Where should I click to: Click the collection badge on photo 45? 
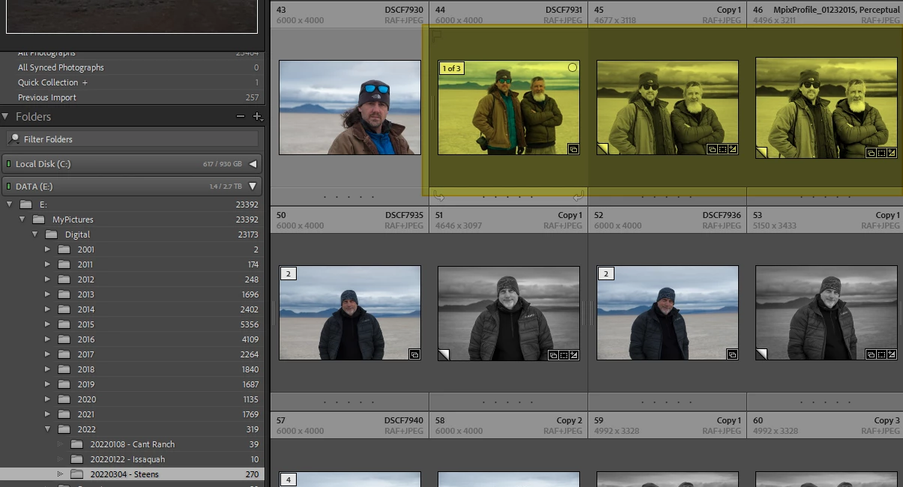point(712,149)
